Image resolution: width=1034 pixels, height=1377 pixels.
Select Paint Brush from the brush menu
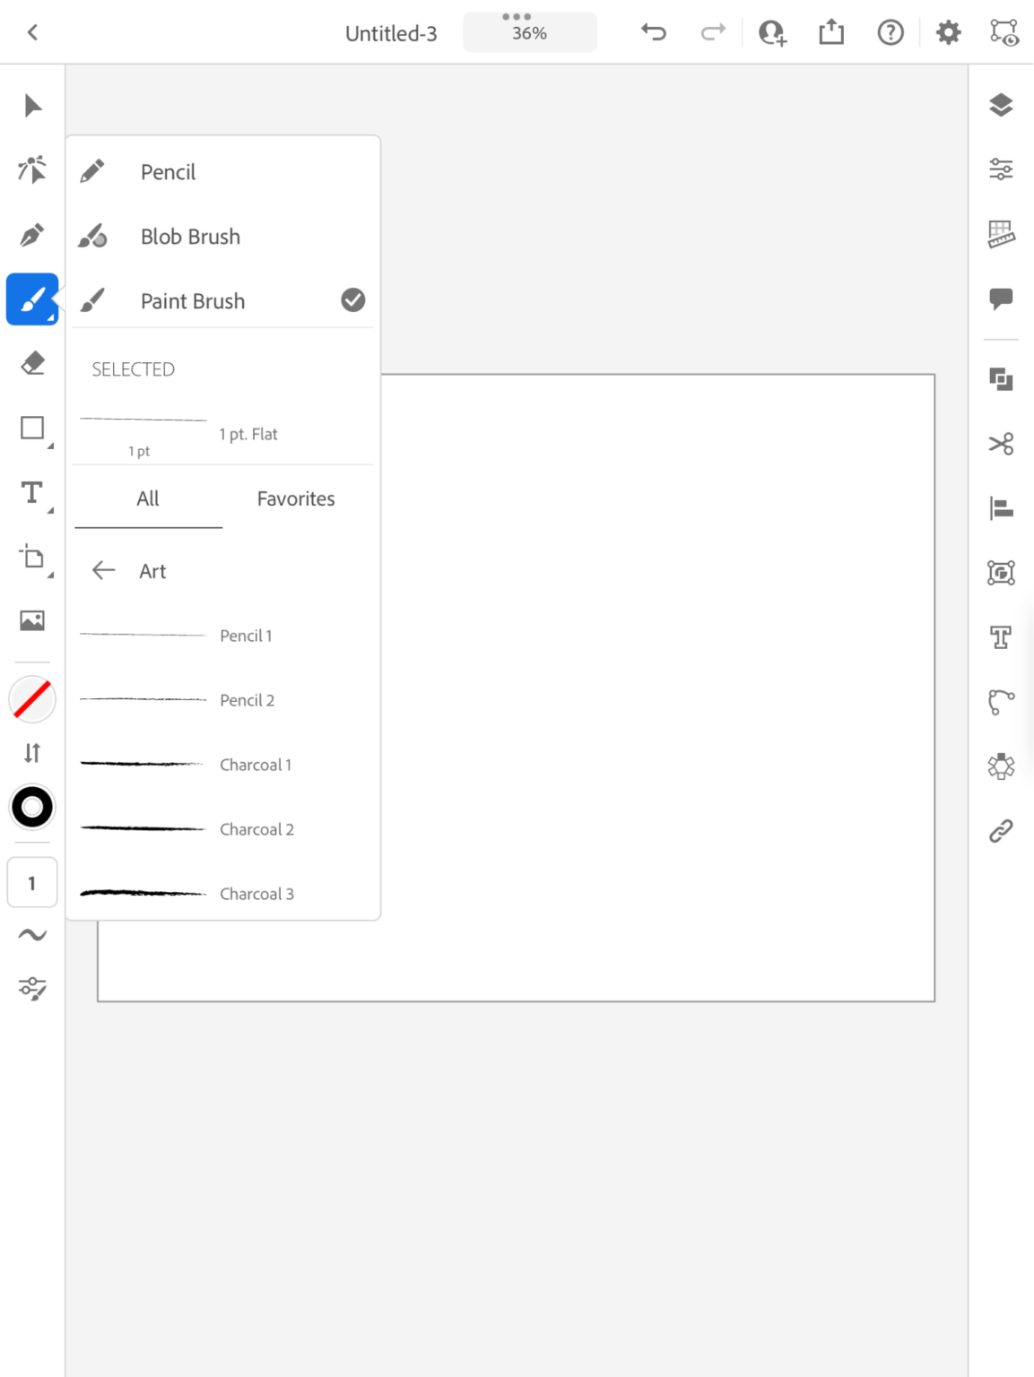[192, 300]
